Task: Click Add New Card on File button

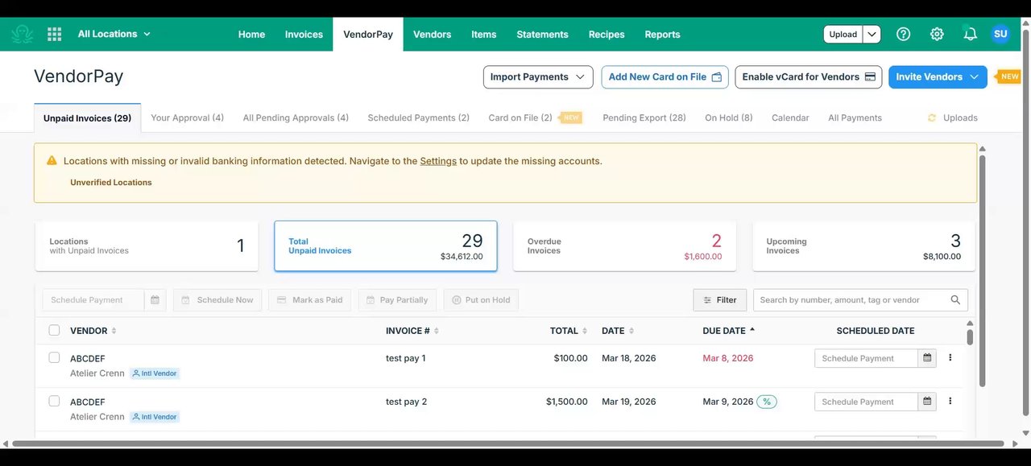Action: tap(665, 76)
